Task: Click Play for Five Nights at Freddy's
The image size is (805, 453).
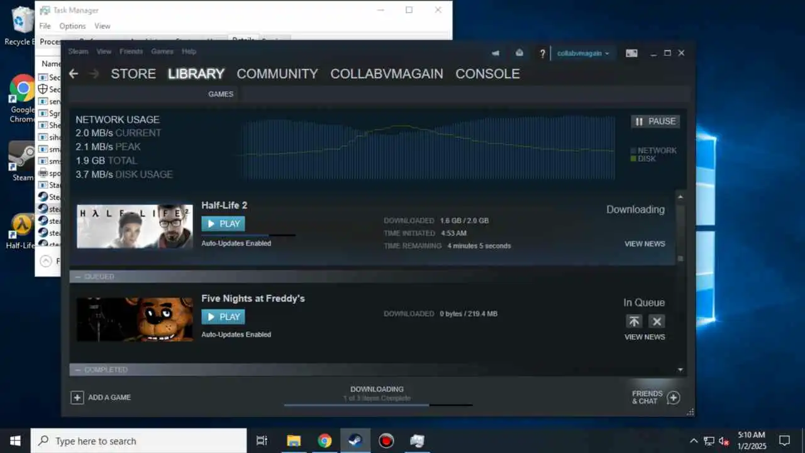Action: coord(223,316)
